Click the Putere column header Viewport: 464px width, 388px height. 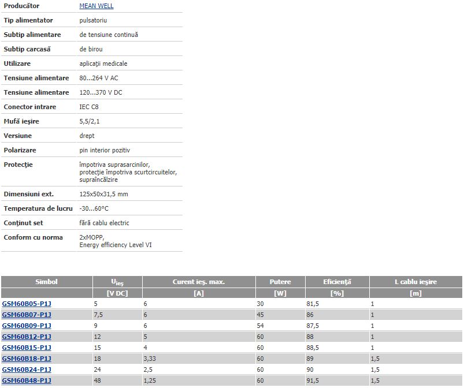click(280, 282)
